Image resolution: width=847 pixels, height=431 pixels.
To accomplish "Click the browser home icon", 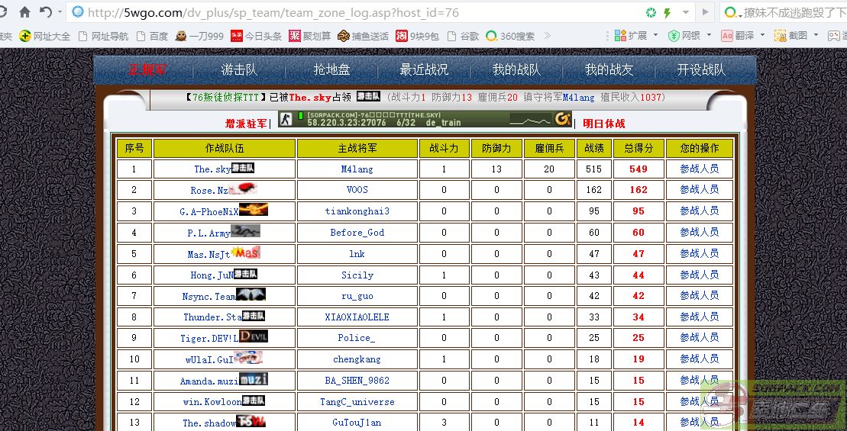I will 24,12.
